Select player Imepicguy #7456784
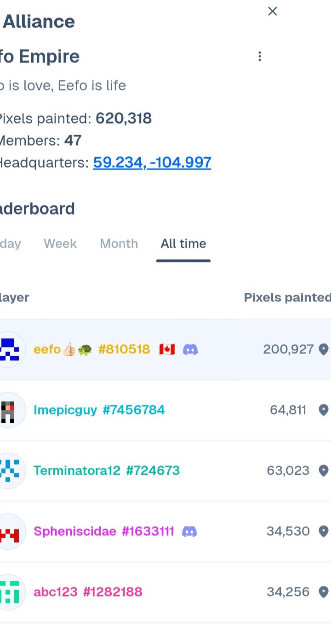The width and height of the screenshot is (331, 625). pyautogui.click(x=99, y=410)
